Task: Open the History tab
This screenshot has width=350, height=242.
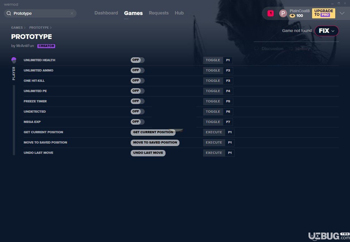Action: point(300,49)
